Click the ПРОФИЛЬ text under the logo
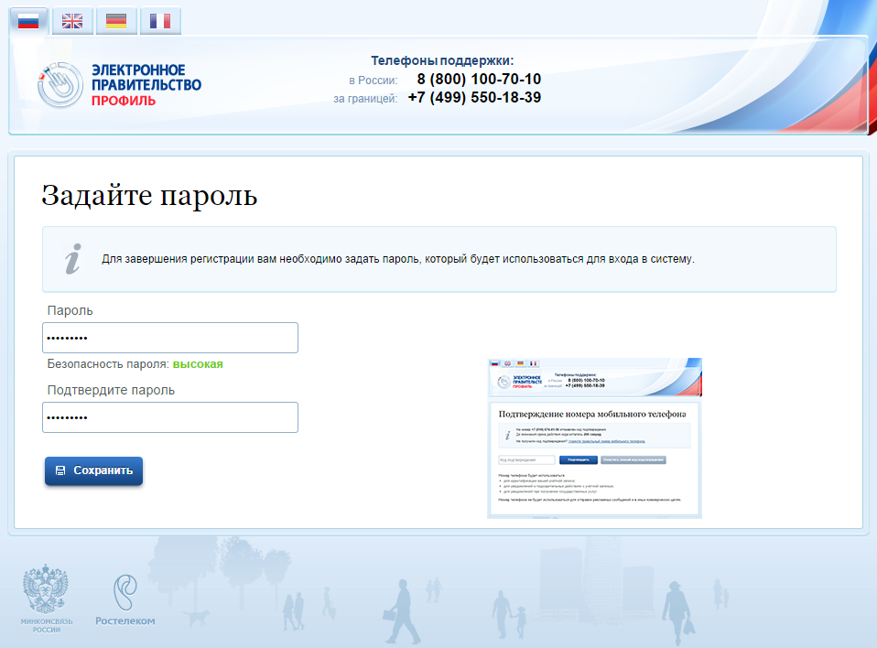 coord(124,101)
